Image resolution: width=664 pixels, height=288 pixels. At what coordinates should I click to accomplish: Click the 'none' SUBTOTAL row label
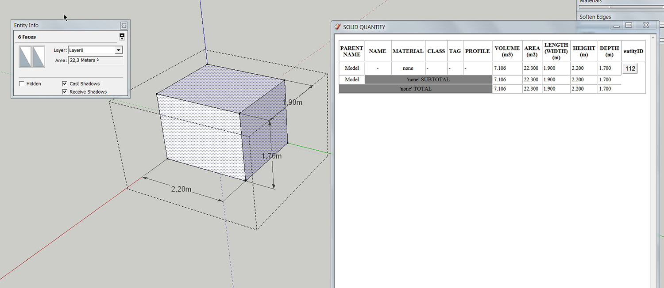tap(428, 80)
